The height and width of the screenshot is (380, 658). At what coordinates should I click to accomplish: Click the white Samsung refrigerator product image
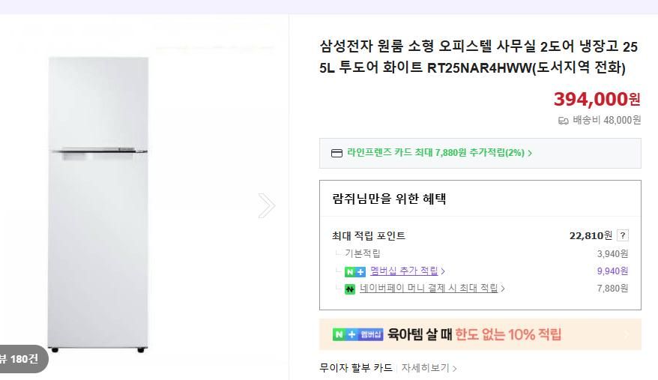point(97,202)
